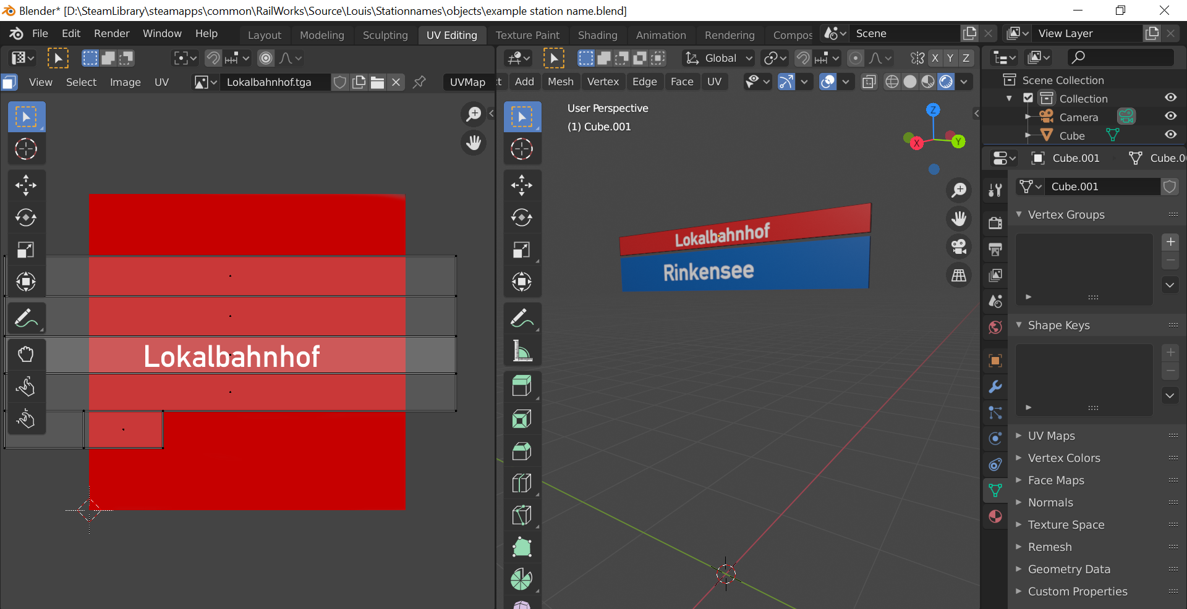Click the Grab sculpt tool in UV editor

(x=26, y=355)
